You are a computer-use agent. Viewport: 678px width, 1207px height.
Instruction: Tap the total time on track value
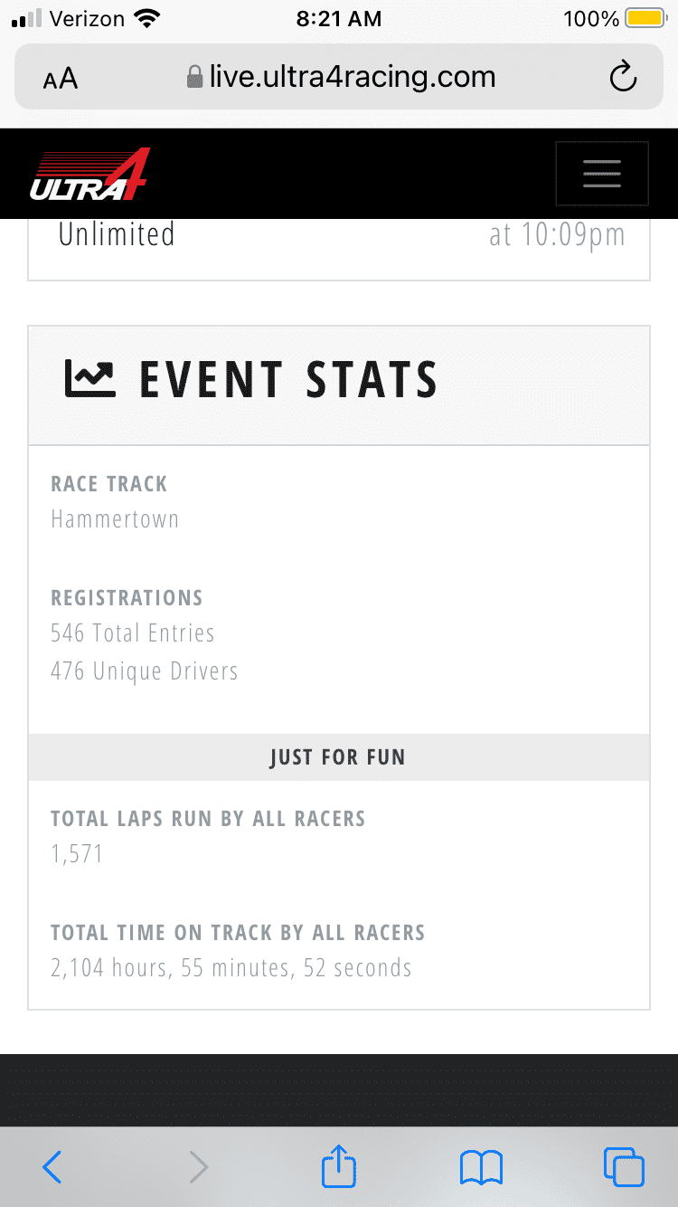pos(231,968)
